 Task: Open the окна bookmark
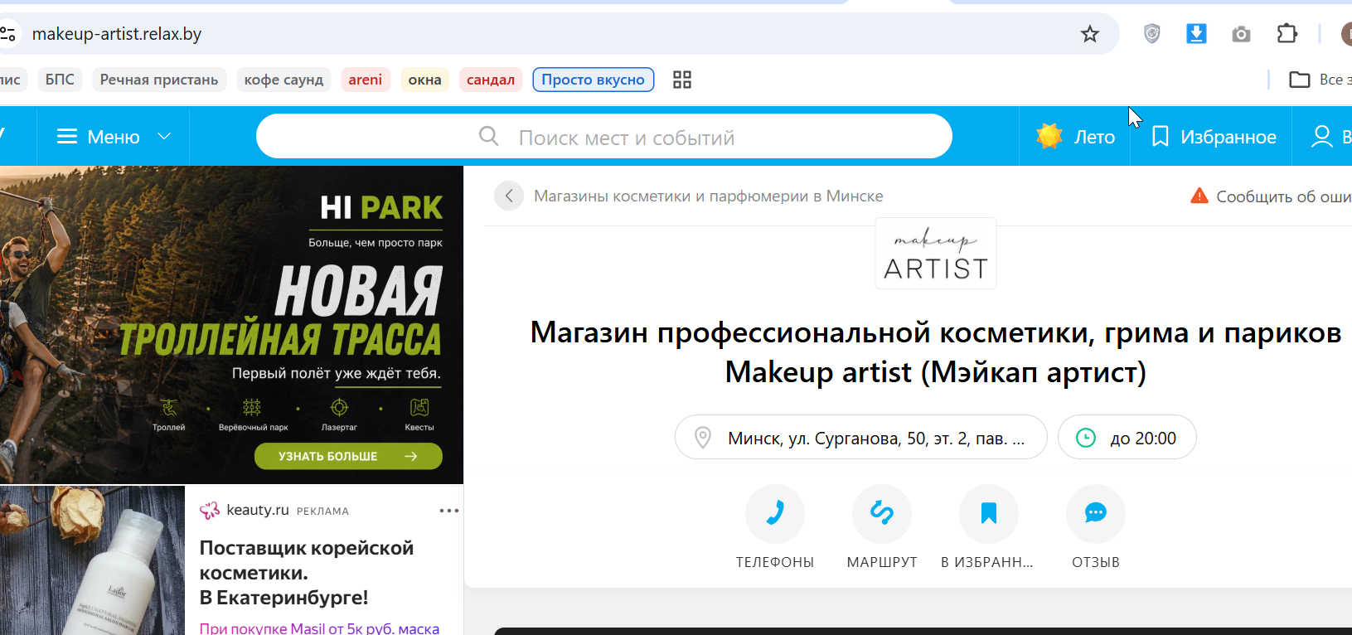pos(425,80)
